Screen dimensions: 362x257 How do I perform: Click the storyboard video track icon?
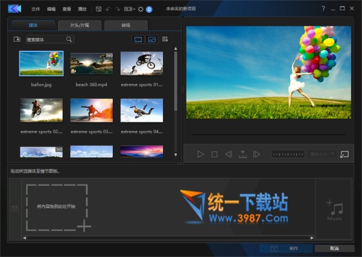pyautogui.click(x=15, y=209)
